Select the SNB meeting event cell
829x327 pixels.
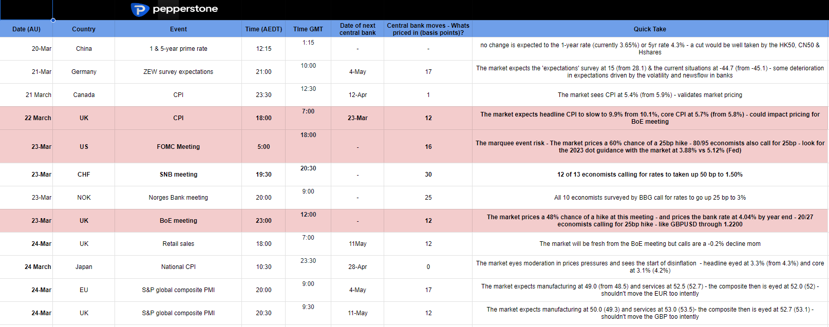178,175
